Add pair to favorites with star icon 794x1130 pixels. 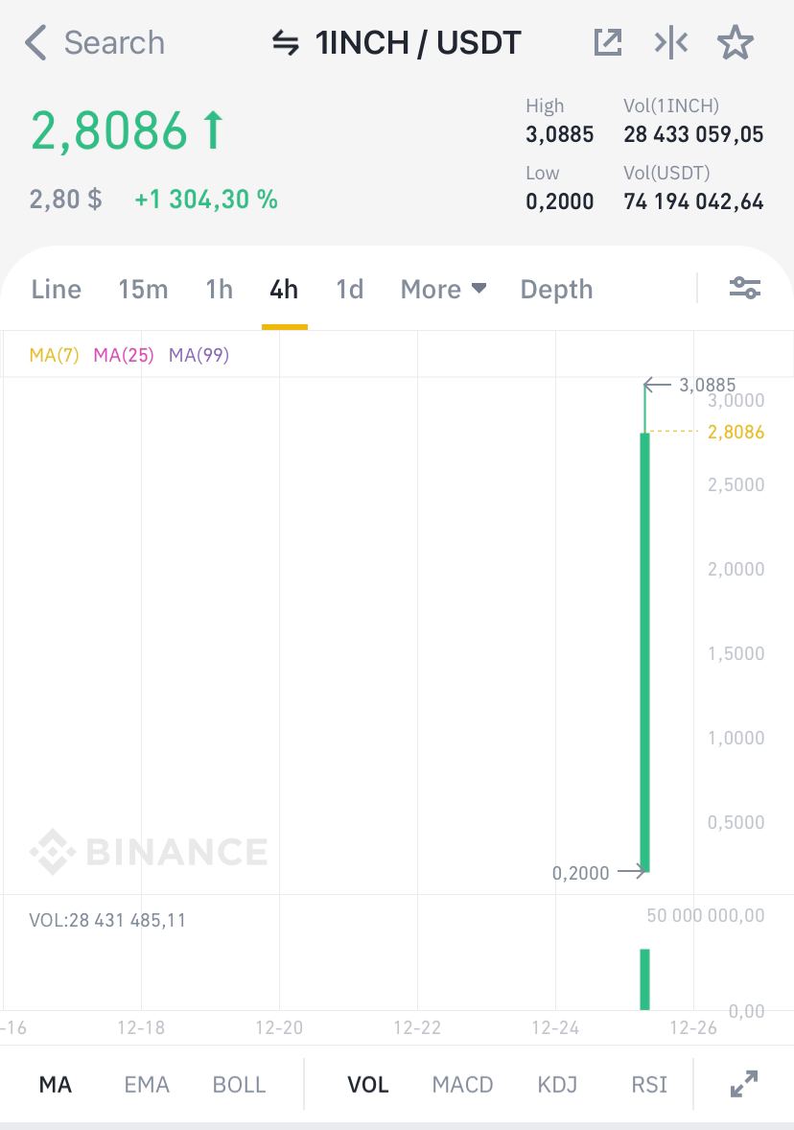click(x=736, y=42)
